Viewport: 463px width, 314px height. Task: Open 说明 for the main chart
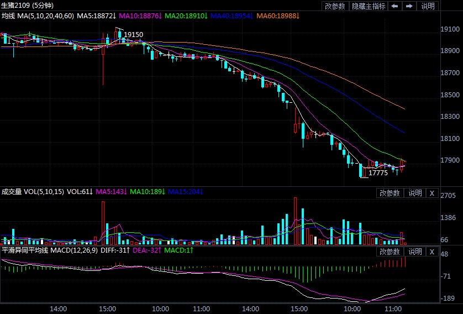[x=428, y=6]
